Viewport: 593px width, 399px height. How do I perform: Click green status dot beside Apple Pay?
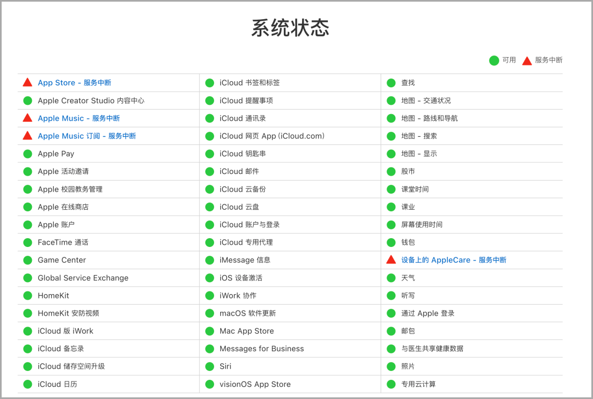(x=27, y=154)
